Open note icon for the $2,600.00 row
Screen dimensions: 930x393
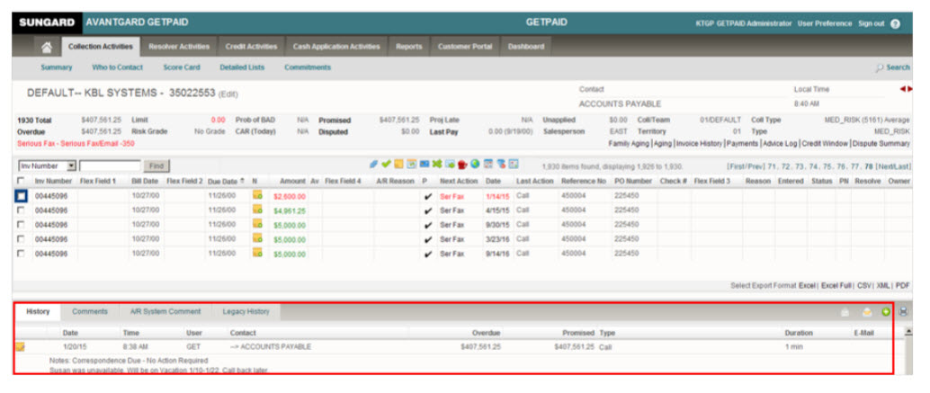[x=257, y=195]
